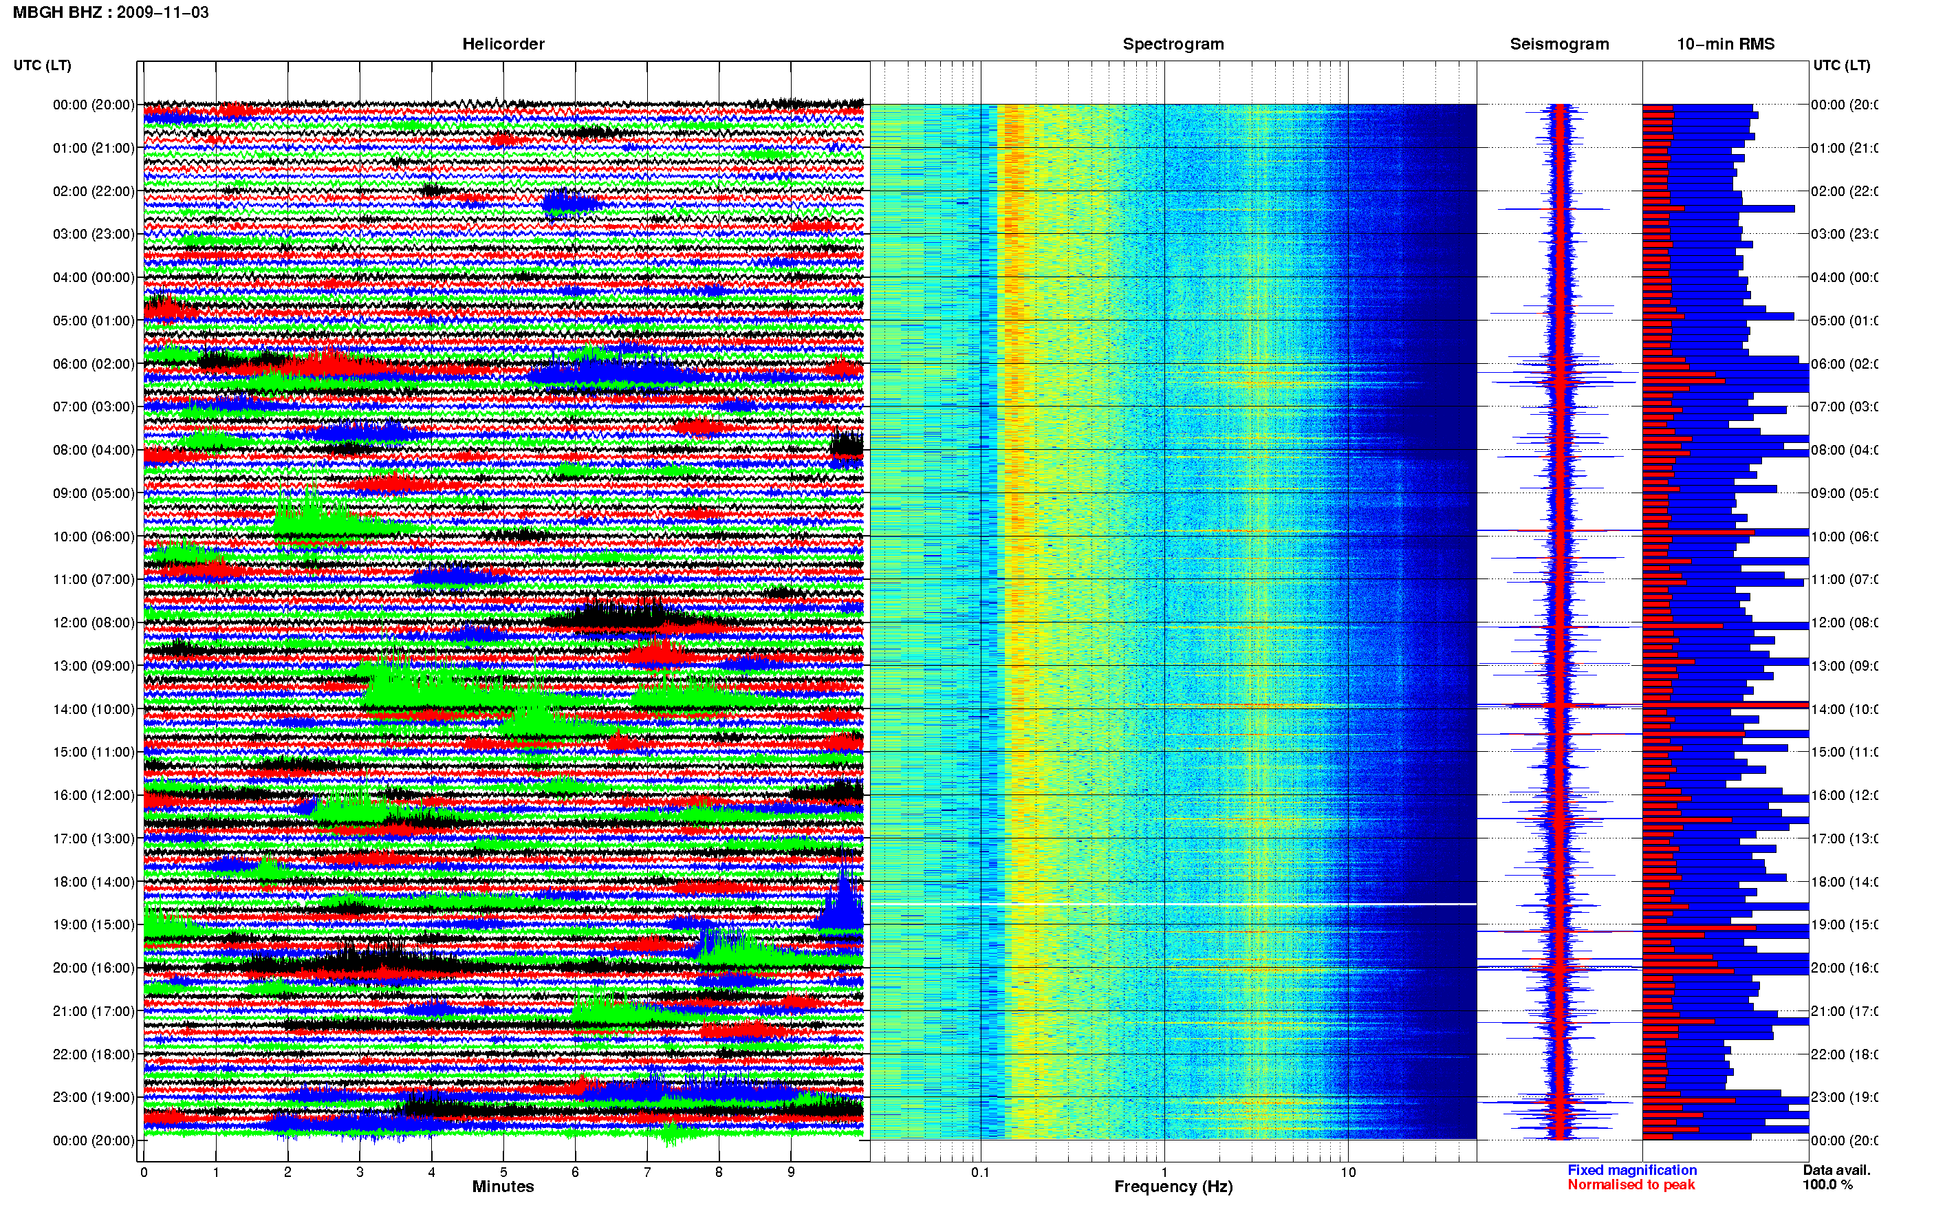
Task: Select the "15:00 (11:00)" left time label
Action: (x=94, y=751)
